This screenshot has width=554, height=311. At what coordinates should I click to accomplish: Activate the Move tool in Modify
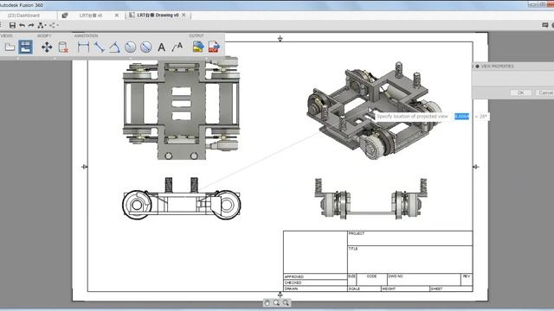tap(47, 47)
